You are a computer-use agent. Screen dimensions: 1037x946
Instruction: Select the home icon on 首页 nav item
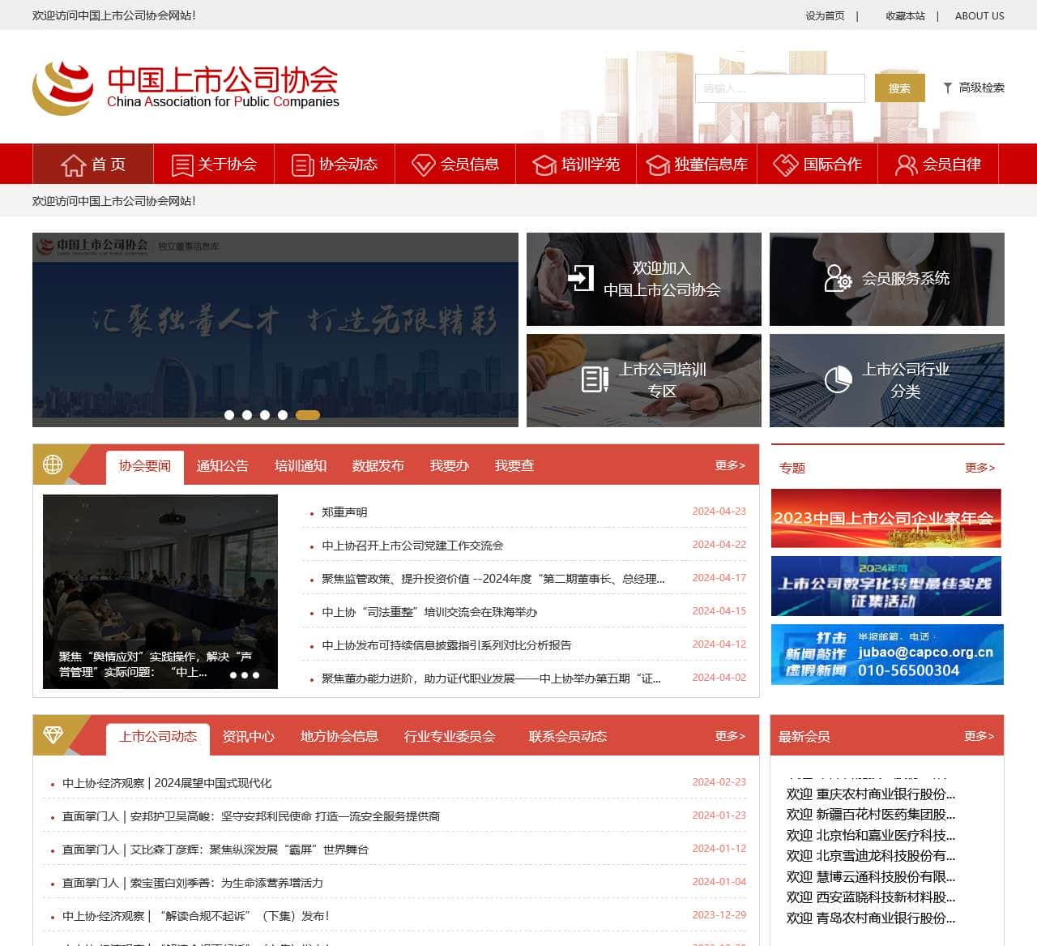click(72, 165)
